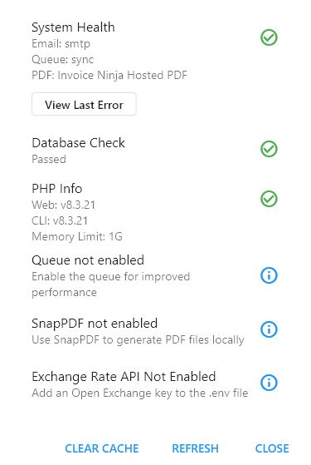Viewport: 311px width, 465px height.
Task: Click the Database Check green checkmark icon
Action: [269, 149]
